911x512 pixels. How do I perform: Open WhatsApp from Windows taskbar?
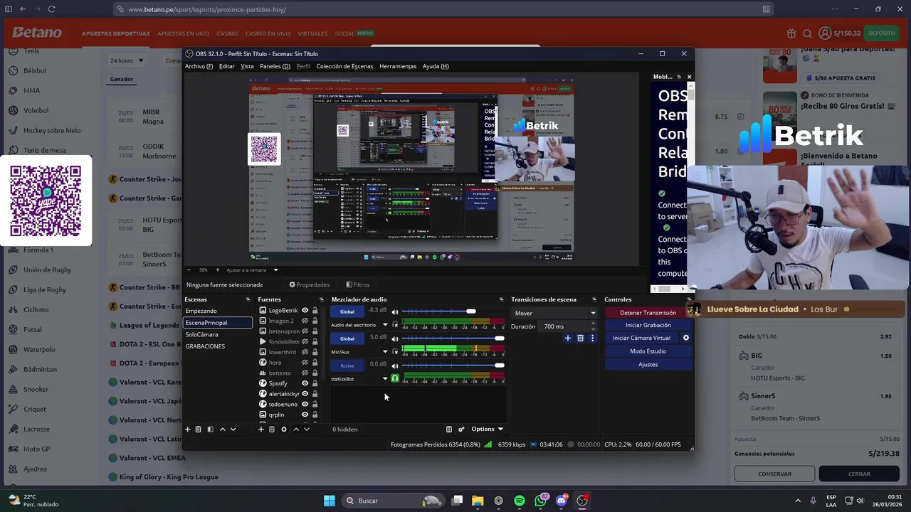[x=540, y=501]
